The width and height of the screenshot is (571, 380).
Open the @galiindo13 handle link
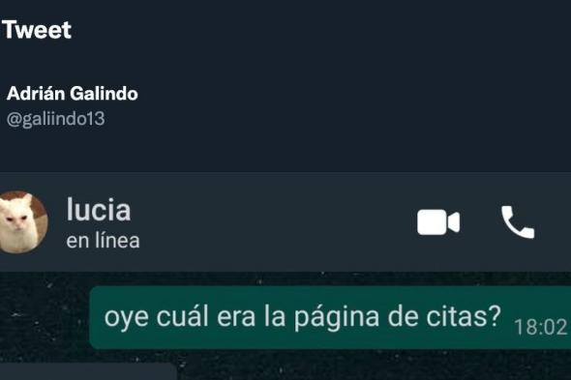click(x=56, y=119)
